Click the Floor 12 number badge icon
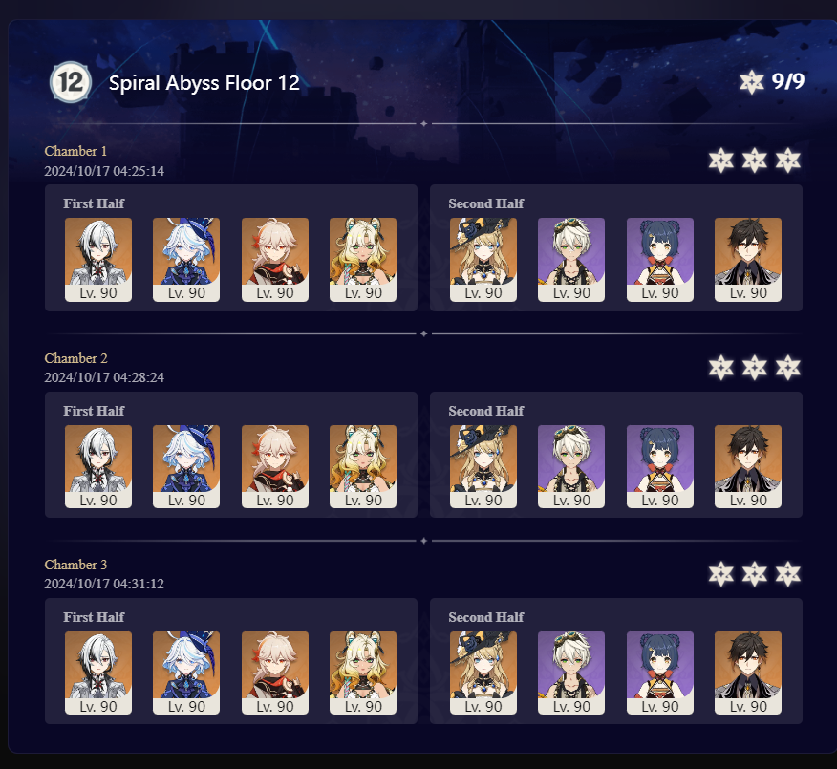Viewport: 837px width, 769px height. point(71,82)
